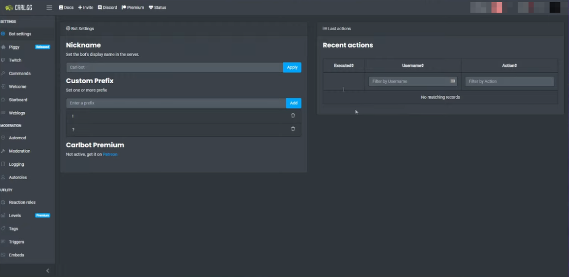Screen dimensions: 569x277
Task: Open the Patreon link
Action: coord(110,154)
